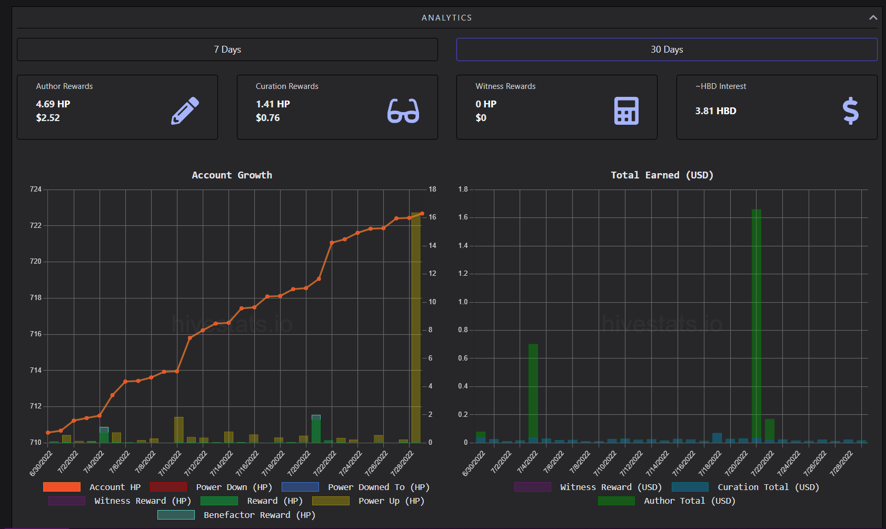Viewport: 886px width, 529px height.
Task: Hide Power Downed To (HP) label
Action: (379, 487)
